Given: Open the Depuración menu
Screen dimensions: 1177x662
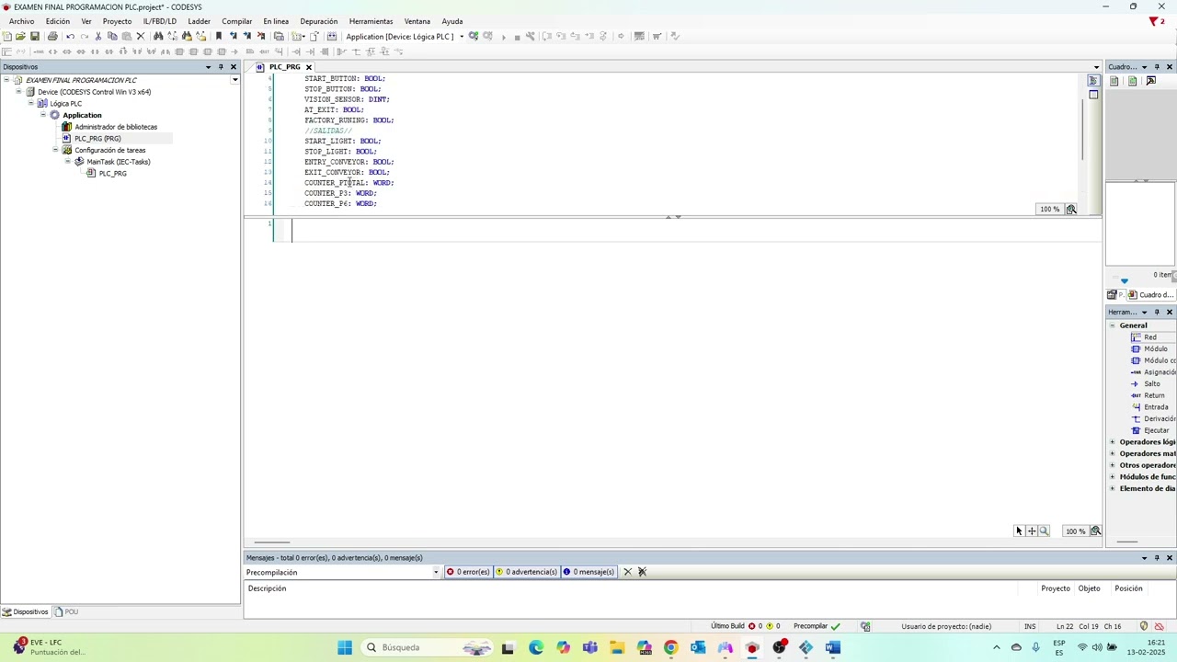Looking at the screenshot, I should (x=319, y=21).
